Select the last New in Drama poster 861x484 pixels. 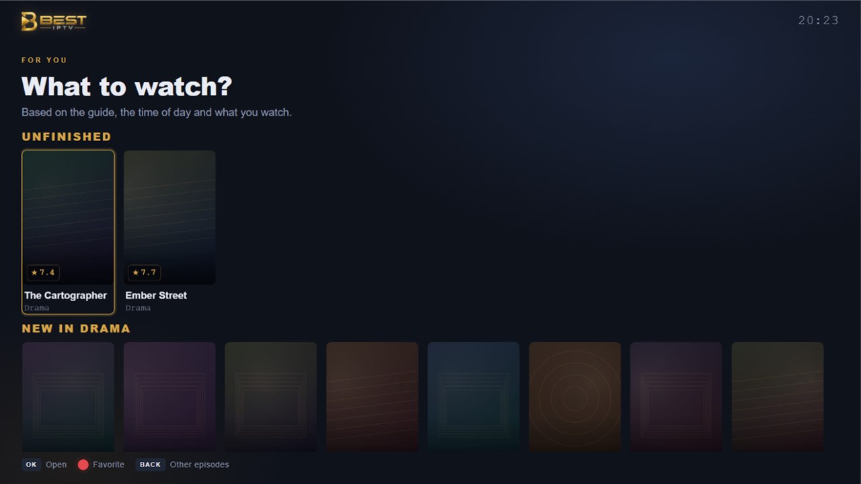(x=778, y=397)
